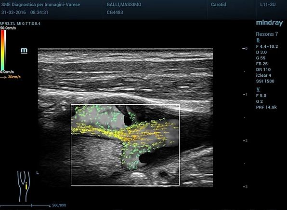The height and width of the screenshot is (210, 287).
Task: Select the underlined m marker icon
Action: tap(24, 51)
